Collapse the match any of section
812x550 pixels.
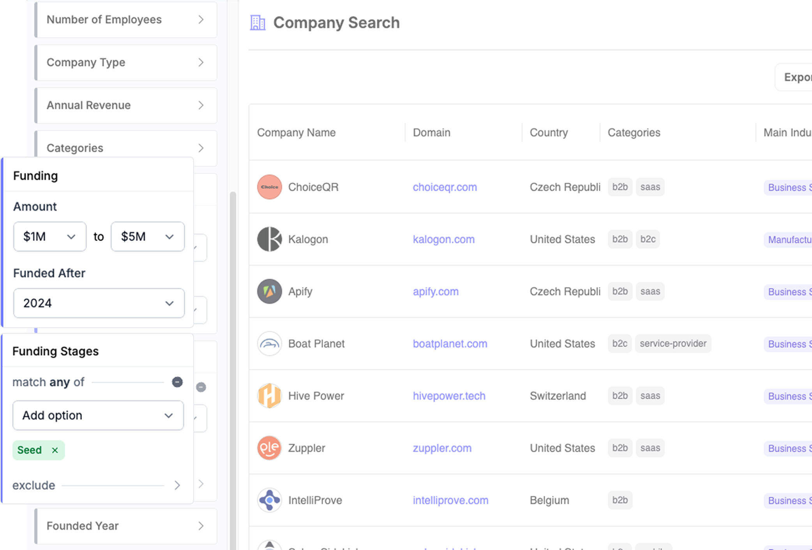pos(177,382)
